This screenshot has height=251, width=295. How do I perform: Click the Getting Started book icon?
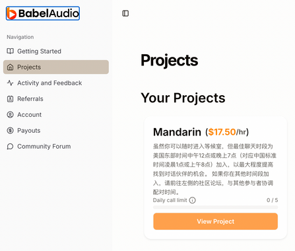point(10,51)
